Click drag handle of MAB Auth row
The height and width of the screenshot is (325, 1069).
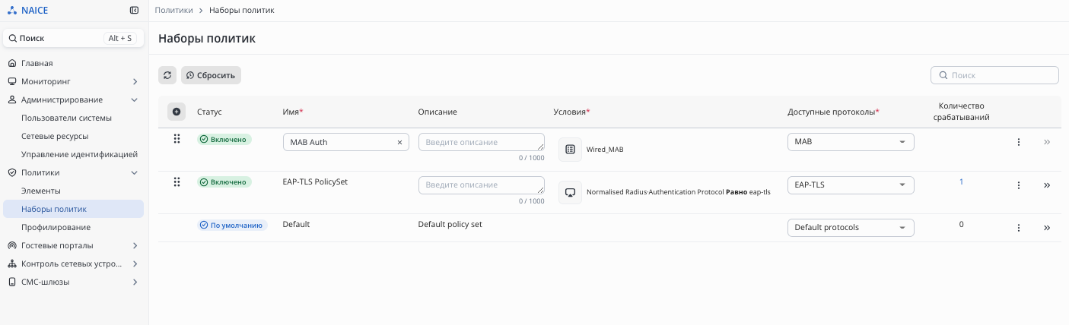coord(177,139)
